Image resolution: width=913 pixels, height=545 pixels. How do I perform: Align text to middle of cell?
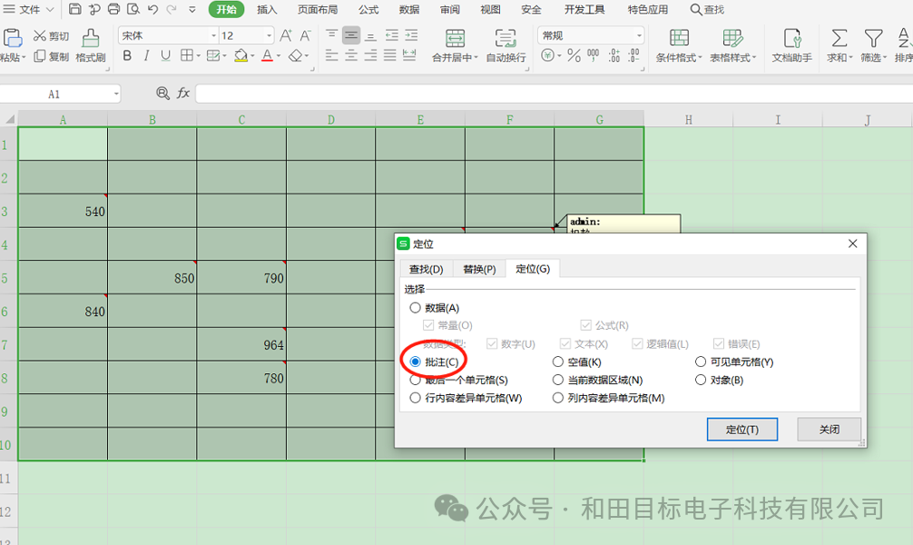pos(351,35)
